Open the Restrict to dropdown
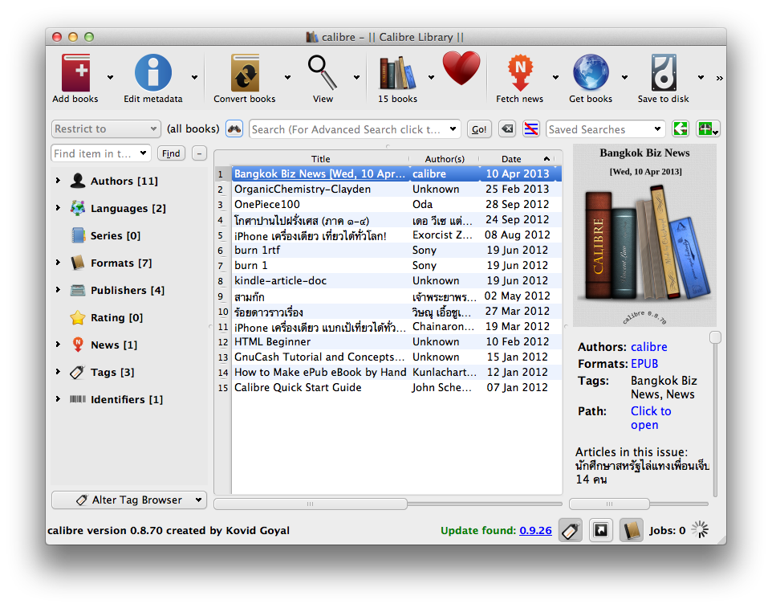 click(x=106, y=129)
